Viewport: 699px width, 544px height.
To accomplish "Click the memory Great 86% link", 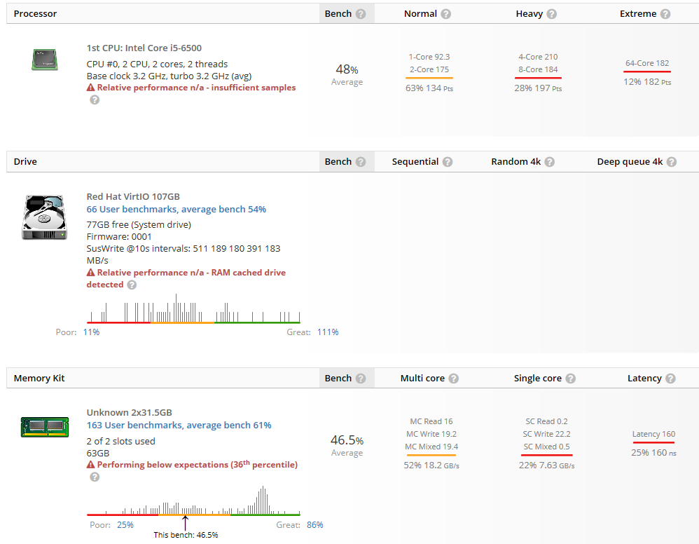I will tap(314, 525).
